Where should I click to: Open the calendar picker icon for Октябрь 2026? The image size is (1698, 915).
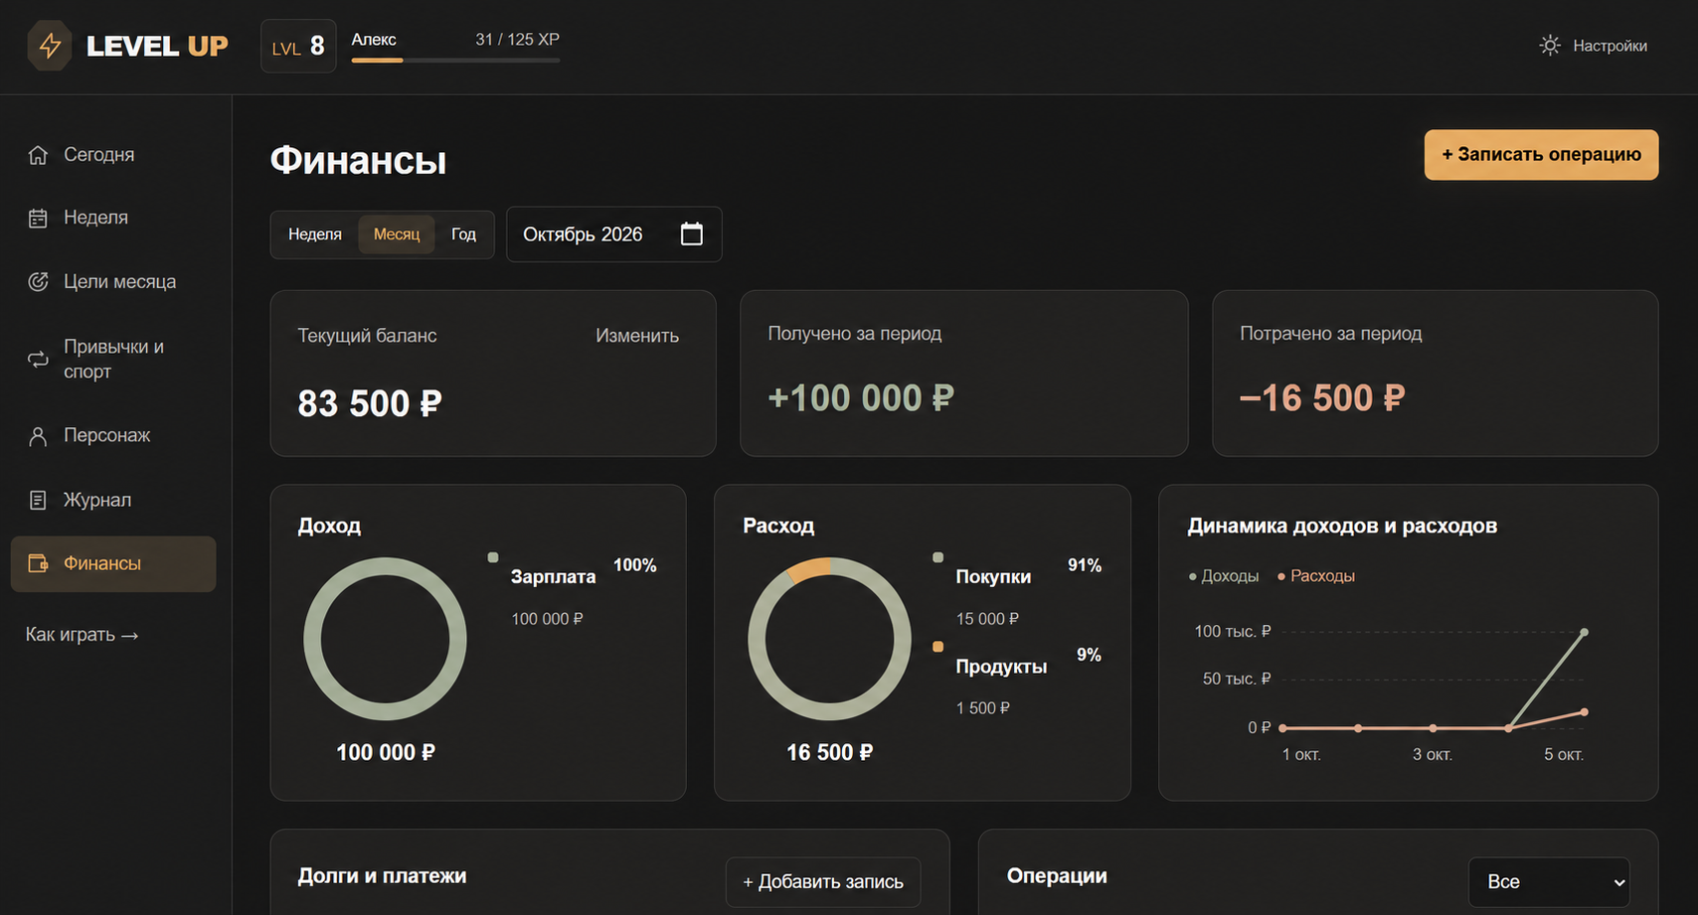[x=692, y=233]
